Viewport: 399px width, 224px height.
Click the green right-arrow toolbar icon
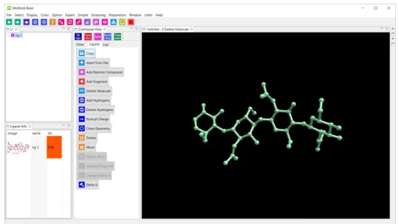pyautogui.click(x=18, y=22)
